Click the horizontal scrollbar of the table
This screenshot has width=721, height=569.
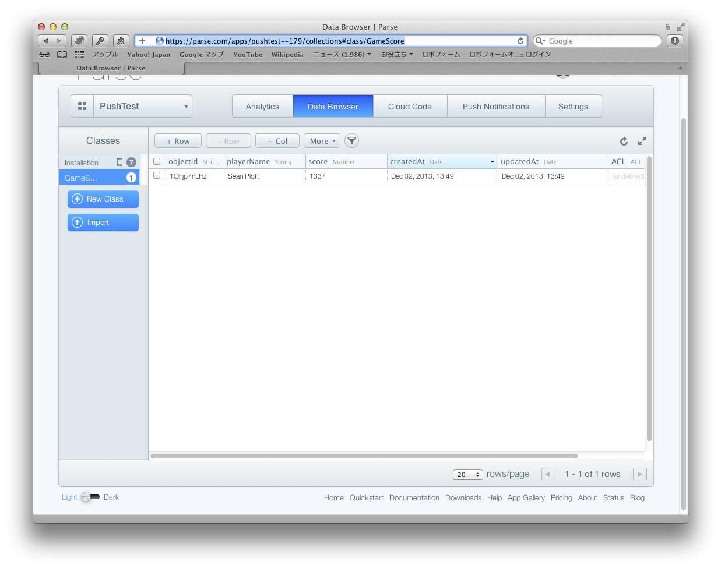tap(364, 456)
